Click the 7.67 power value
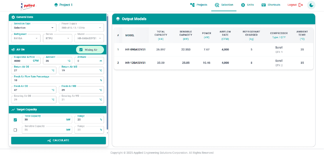This screenshot has width=324, height=157. (x=207, y=50)
